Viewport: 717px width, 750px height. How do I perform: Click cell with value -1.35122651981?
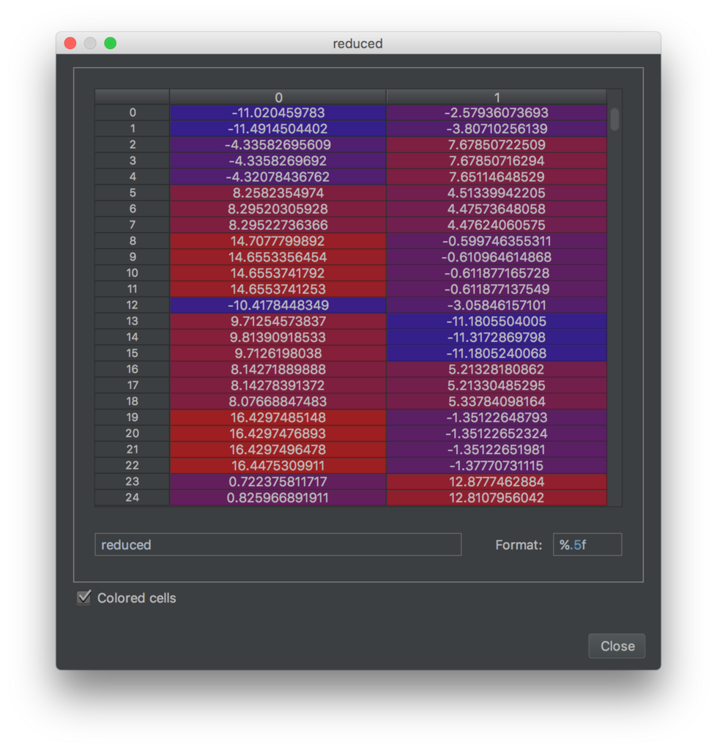coord(497,449)
